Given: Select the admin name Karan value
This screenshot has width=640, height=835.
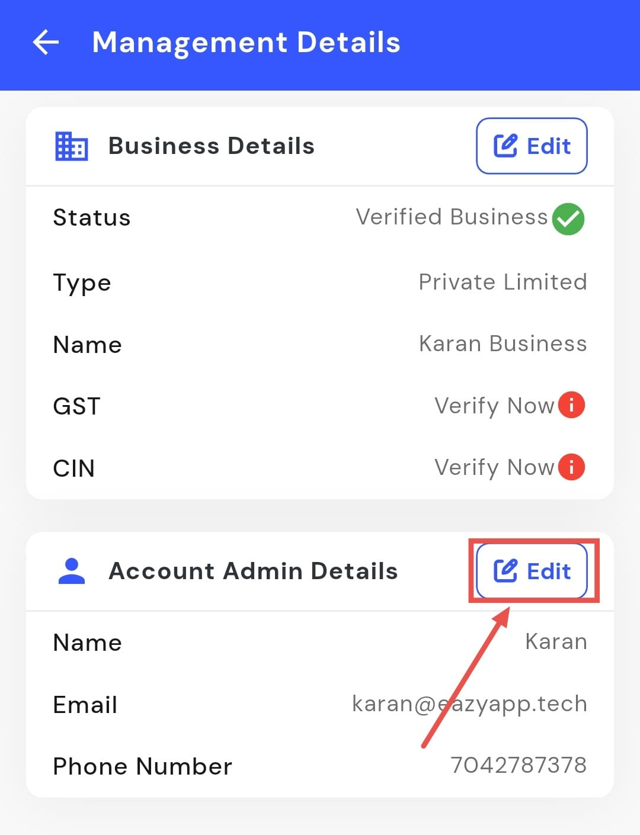Looking at the screenshot, I should pos(556,642).
